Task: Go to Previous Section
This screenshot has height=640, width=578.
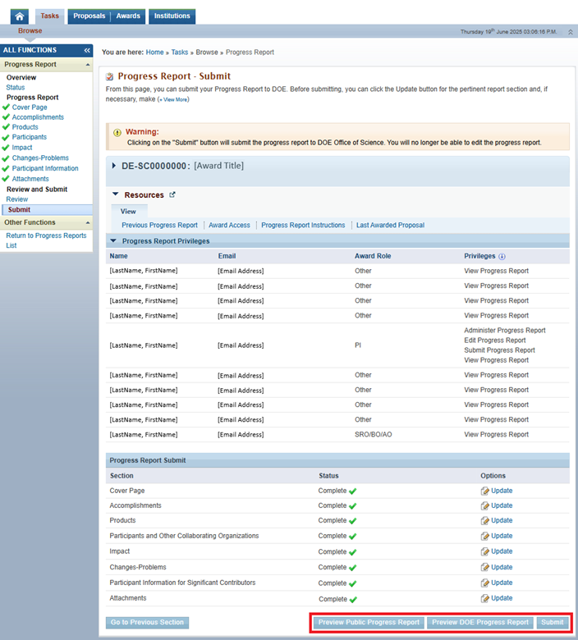Action: (148, 622)
